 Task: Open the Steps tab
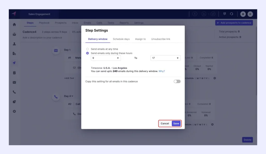pyautogui.click(x=30, y=23)
